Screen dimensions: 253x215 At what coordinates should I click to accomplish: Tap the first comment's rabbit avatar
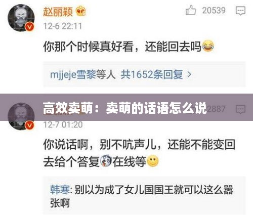pyautogui.click(x=21, y=18)
